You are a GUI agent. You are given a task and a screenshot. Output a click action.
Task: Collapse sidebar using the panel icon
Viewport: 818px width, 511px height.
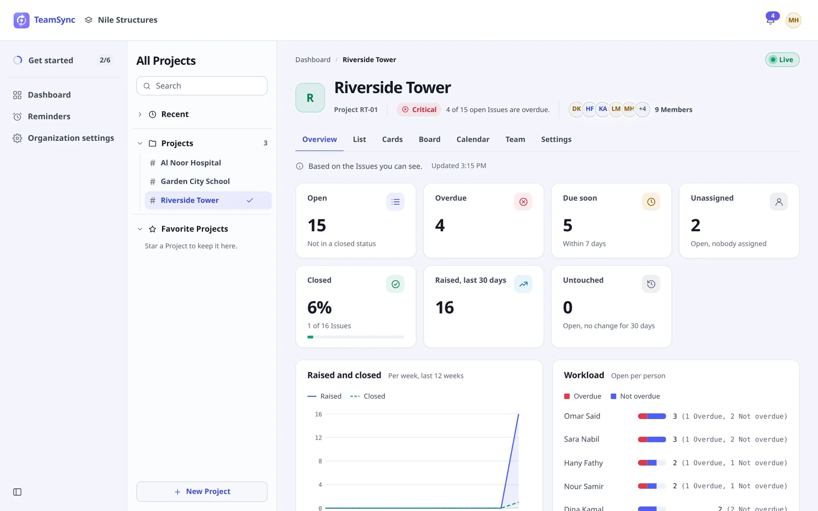point(17,492)
